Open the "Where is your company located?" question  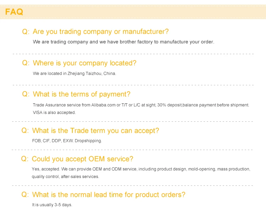(84, 63)
